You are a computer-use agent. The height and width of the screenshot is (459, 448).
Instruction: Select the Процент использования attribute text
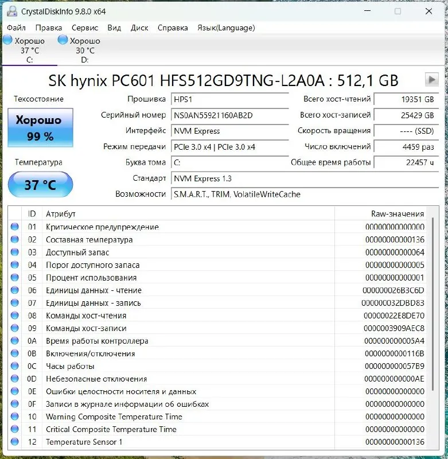pyautogui.click(x=91, y=278)
